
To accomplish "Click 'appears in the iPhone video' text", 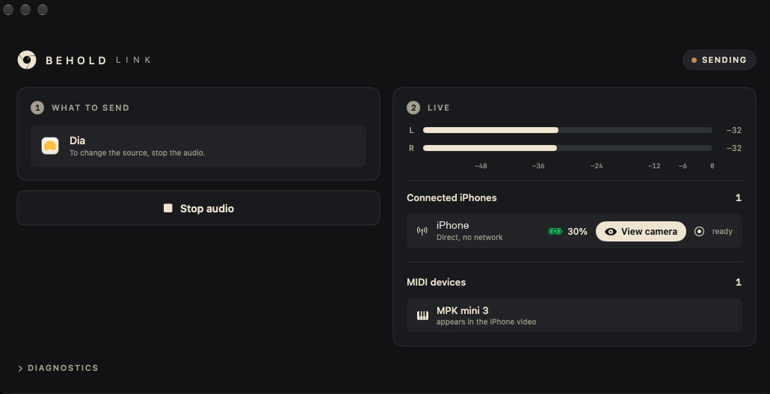I will 486,322.
